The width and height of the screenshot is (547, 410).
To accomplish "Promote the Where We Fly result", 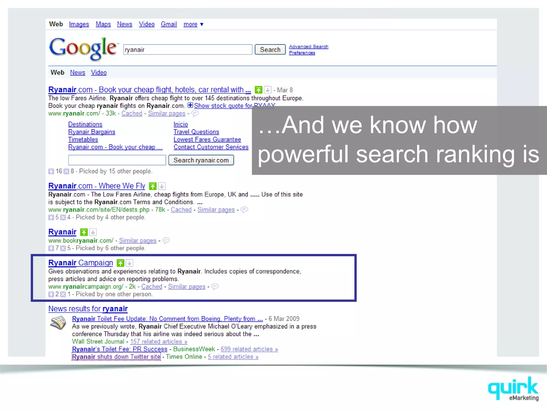I will [x=153, y=186].
